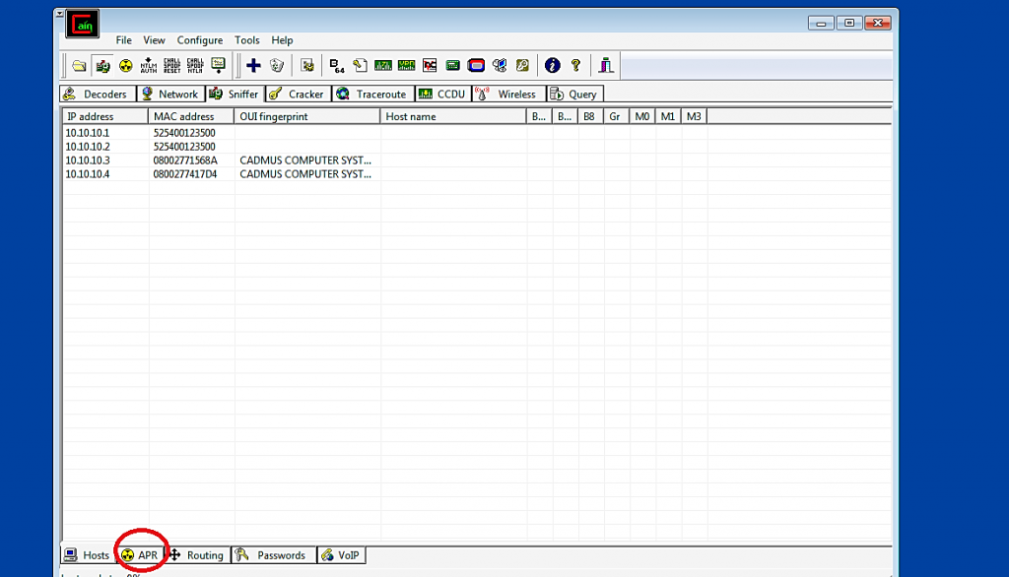Toggle the Start/Stop Sniffer toolbar icon

[102, 66]
